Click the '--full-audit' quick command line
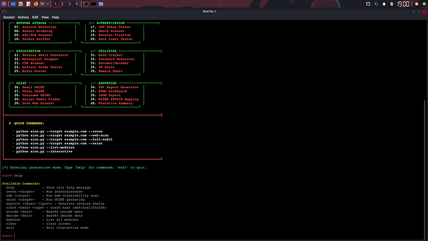 (64, 139)
